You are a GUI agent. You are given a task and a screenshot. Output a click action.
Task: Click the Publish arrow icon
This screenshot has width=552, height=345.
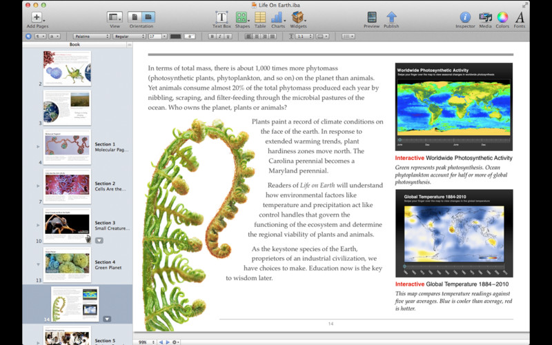coord(391,17)
